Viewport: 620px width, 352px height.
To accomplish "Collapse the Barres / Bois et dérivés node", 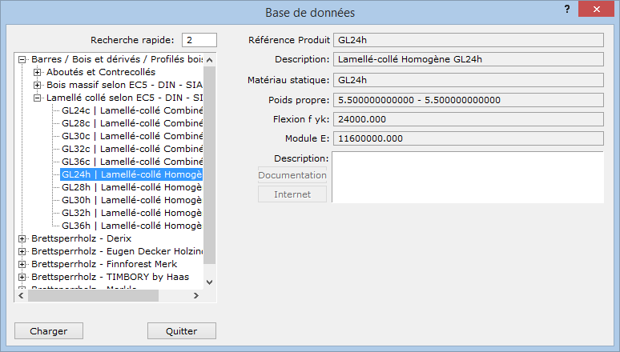I will point(22,59).
